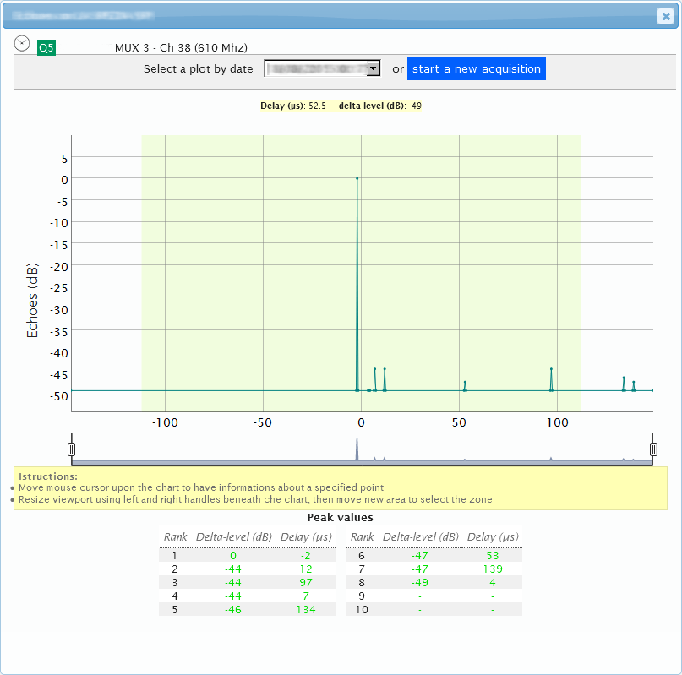Click the 'Select a plot by date' label
The height and width of the screenshot is (675, 682).
199,68
